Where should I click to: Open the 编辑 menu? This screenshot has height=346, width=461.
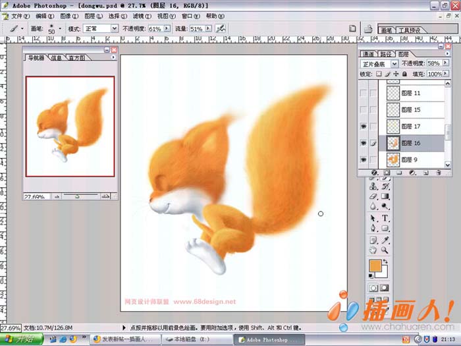point(45,16)
